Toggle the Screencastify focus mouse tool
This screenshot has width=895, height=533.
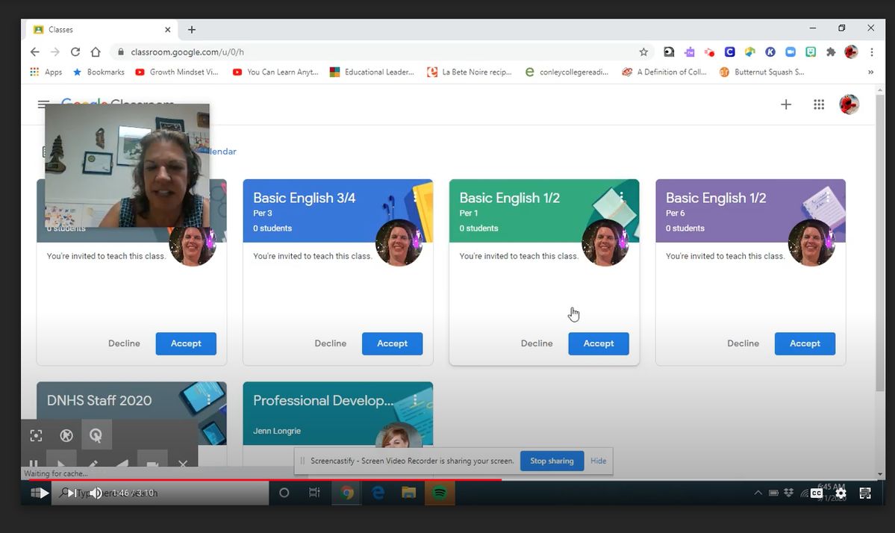tap(96, 436)
